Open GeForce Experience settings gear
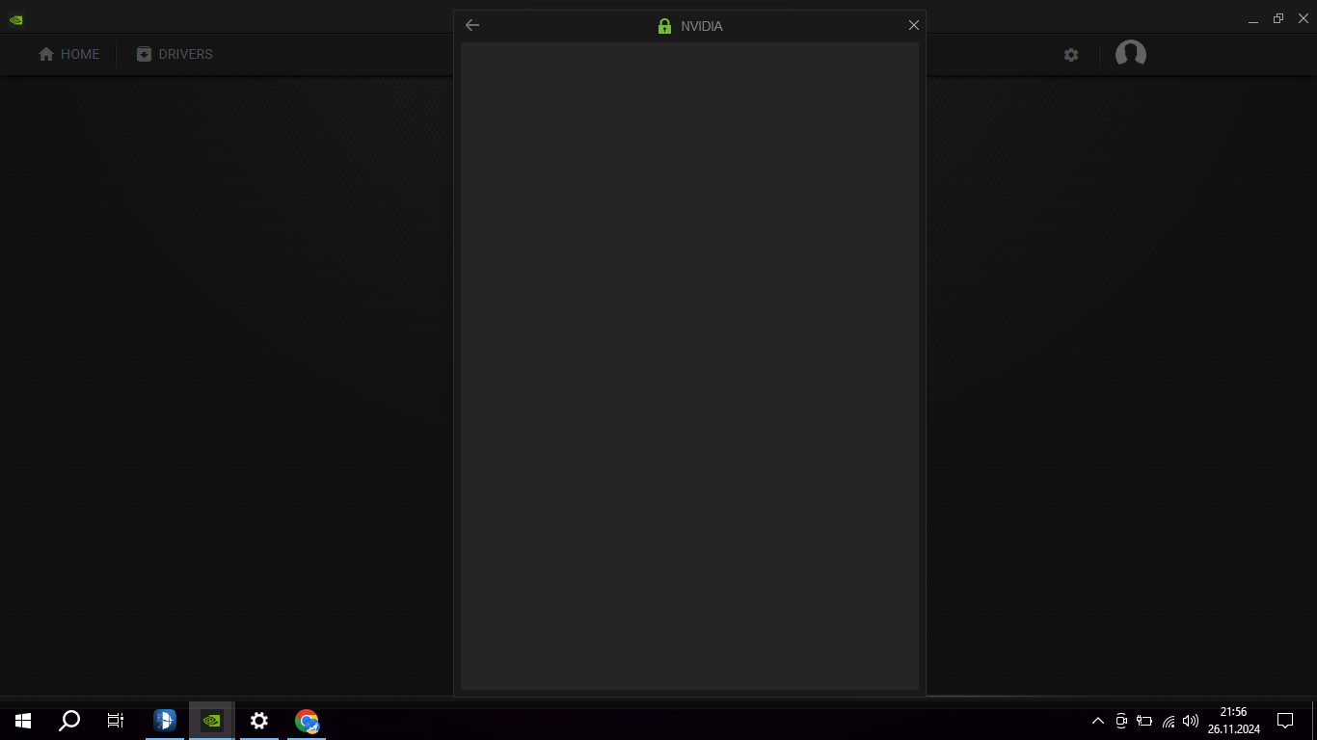This screenshot has height=740, width=1317. (1071, 55)
